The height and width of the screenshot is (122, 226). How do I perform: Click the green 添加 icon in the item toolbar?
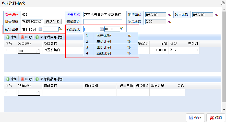[8, 79]
